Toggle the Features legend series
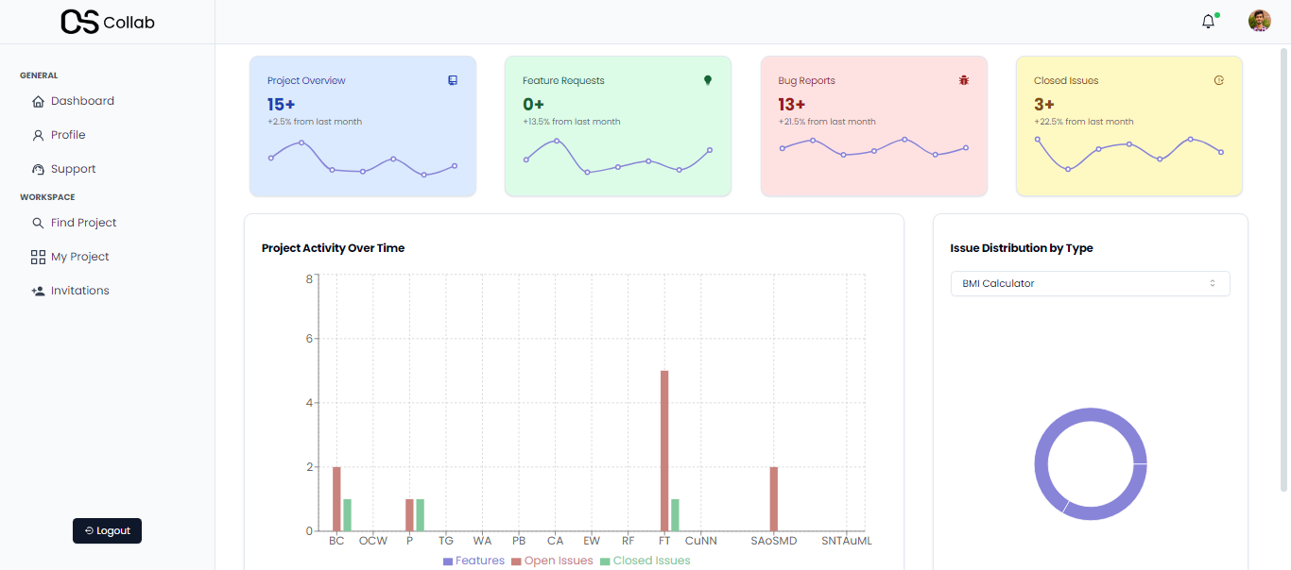Image resolution: width=1291 pixels, height=570 pixels. coord(473,561)
